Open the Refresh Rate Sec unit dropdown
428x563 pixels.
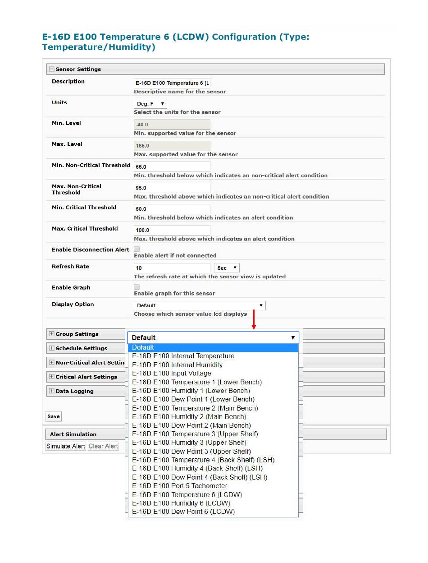[x=226, y=268]
